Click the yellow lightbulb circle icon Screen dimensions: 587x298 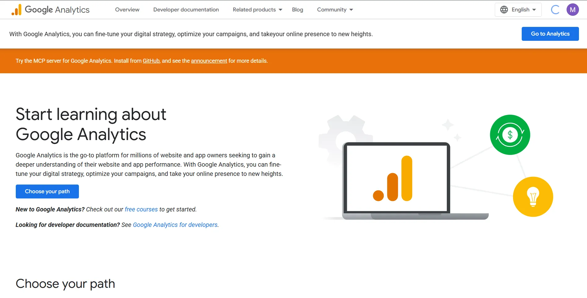coord(533,197)
